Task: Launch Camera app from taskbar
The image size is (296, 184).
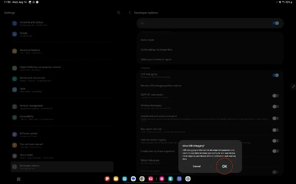Action: click(x=151, y=179)
